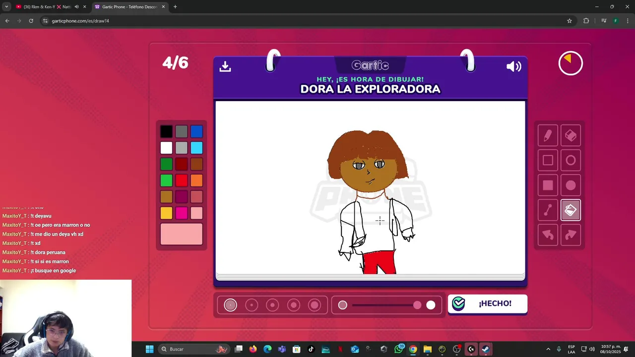Screen dimensions: 635x357
Task: Open a new browser tab
Action: (175, 7)
